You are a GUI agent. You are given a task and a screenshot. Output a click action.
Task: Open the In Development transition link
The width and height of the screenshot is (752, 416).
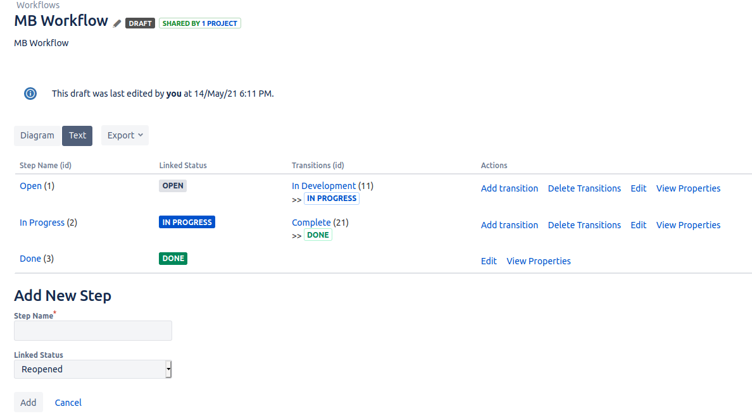pyautogui.click(x=323, y=186)
